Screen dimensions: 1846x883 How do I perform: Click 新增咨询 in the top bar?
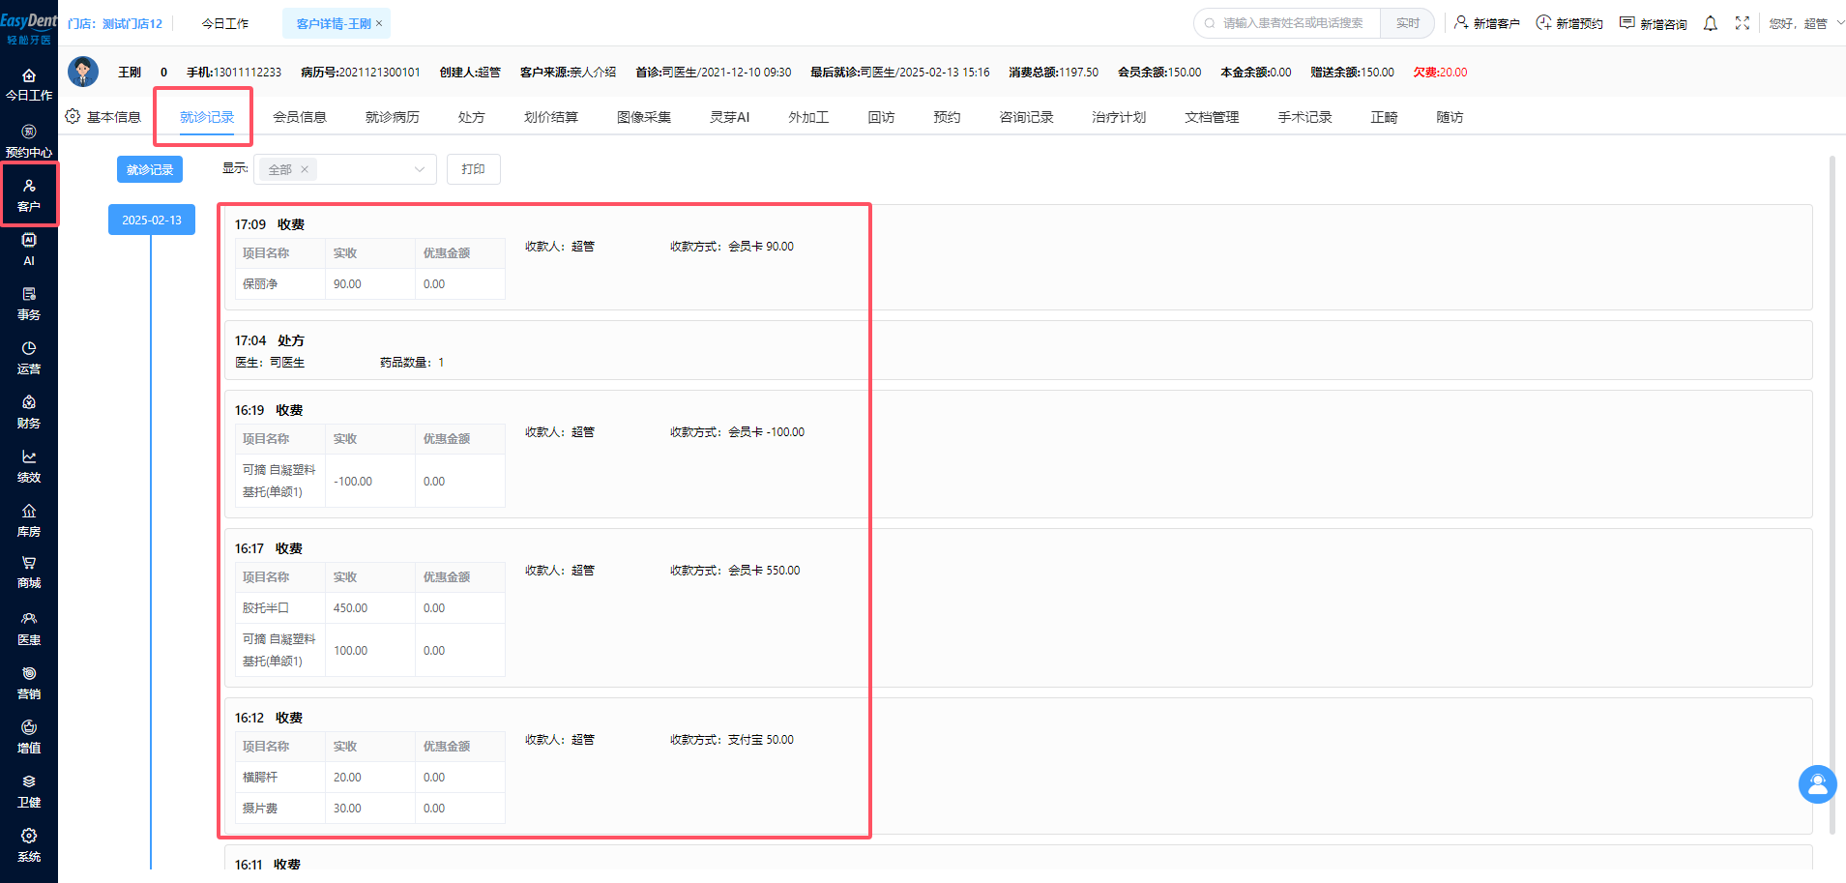pyautogui.click(x=1654, y=23)
